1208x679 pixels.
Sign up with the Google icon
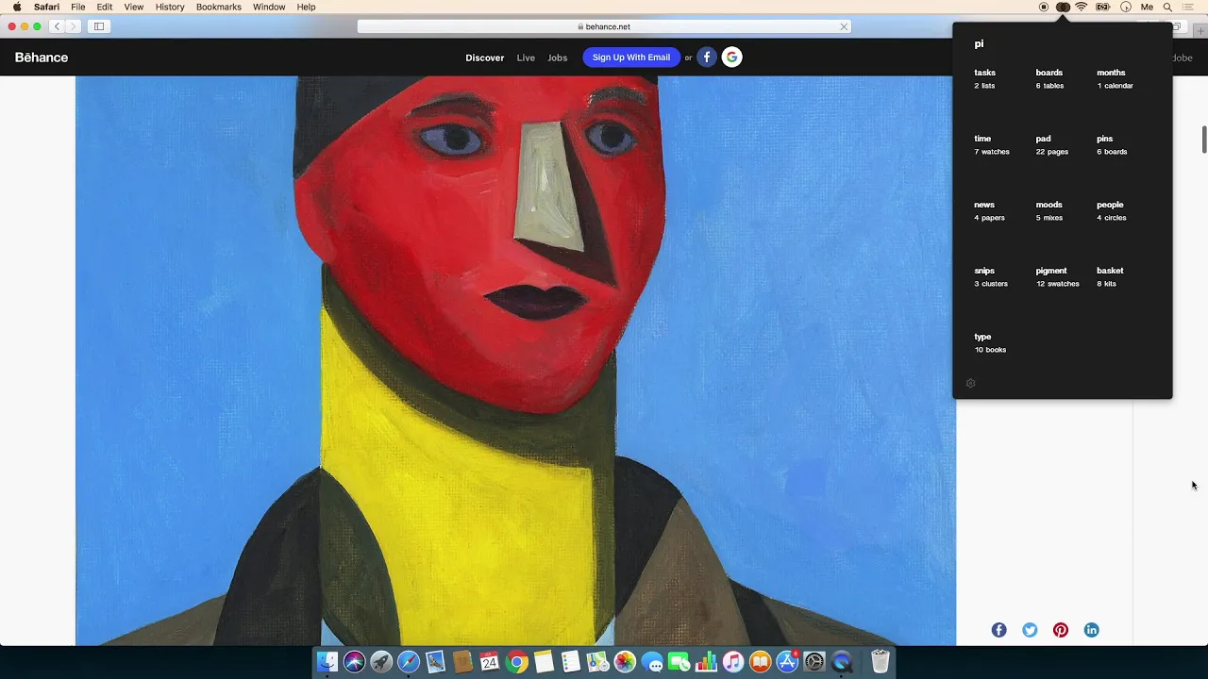coord(731,58)
